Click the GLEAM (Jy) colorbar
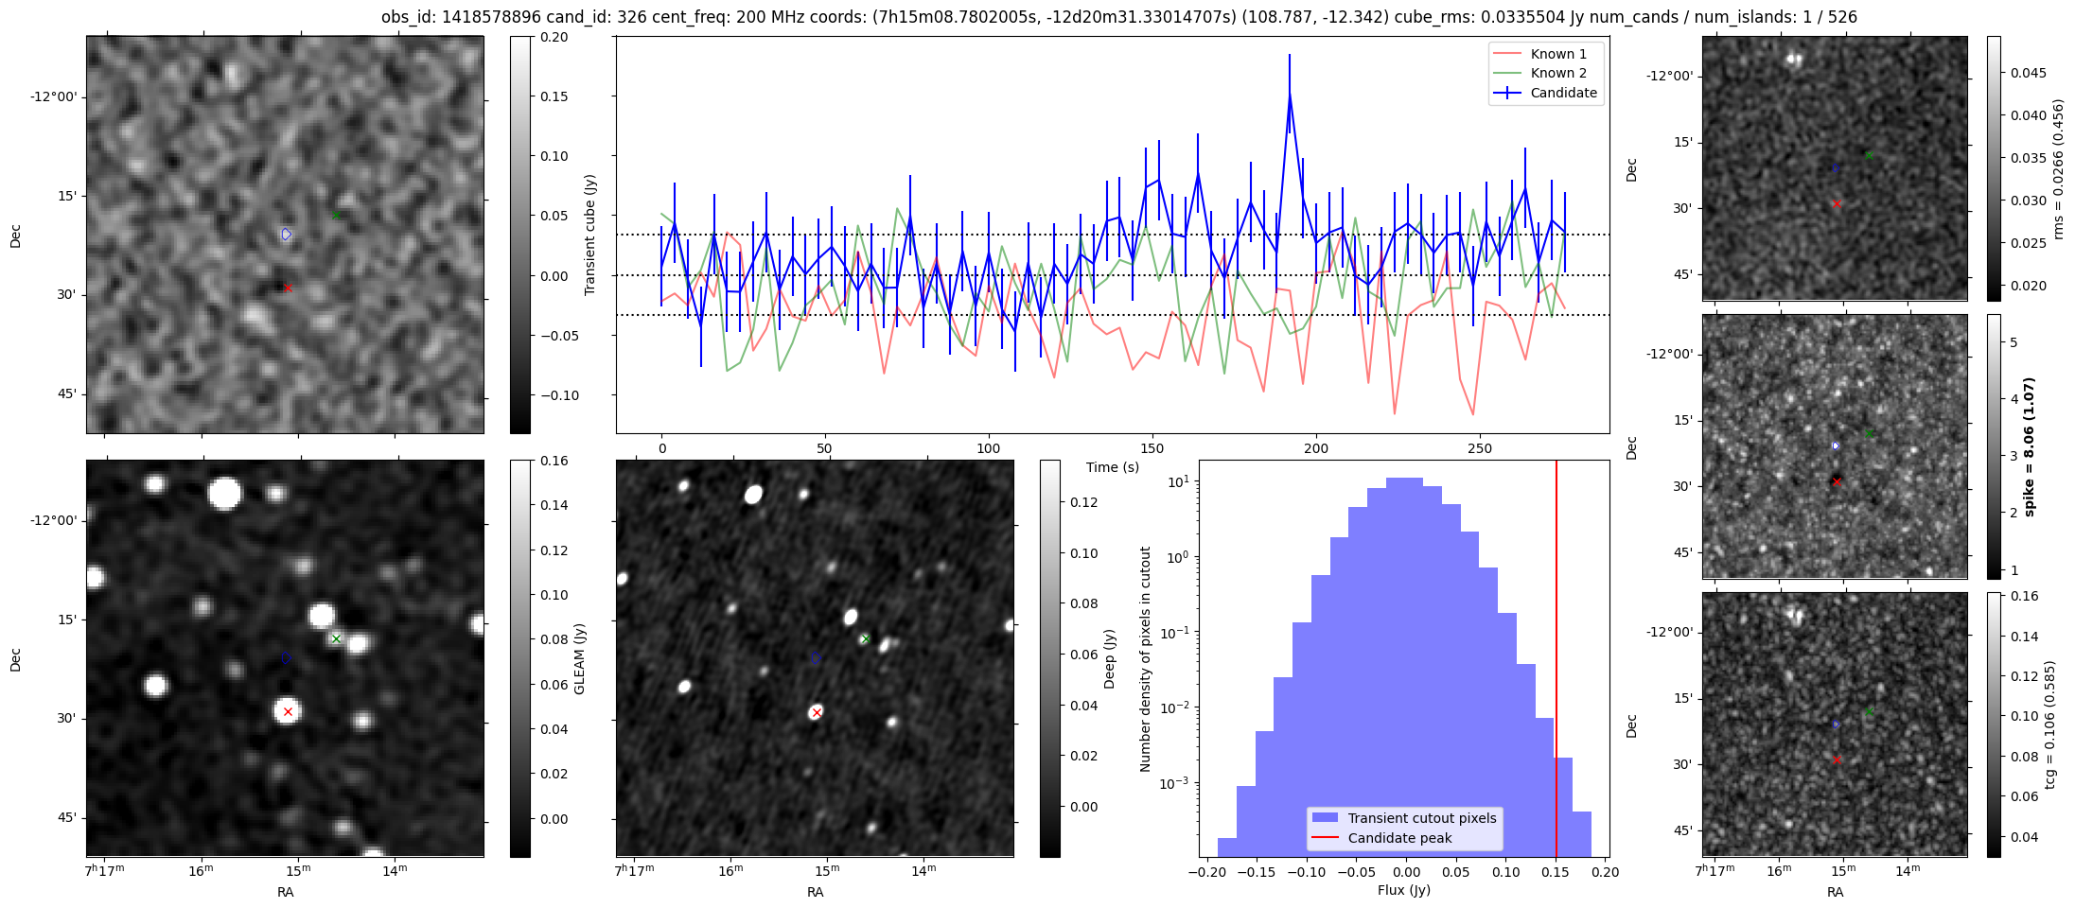This screenshot has width=2075, height=908. (x=520, y=658)
